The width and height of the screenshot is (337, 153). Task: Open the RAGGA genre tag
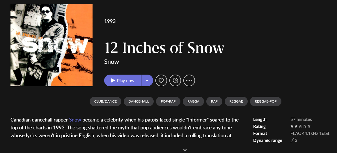(194, 101)
